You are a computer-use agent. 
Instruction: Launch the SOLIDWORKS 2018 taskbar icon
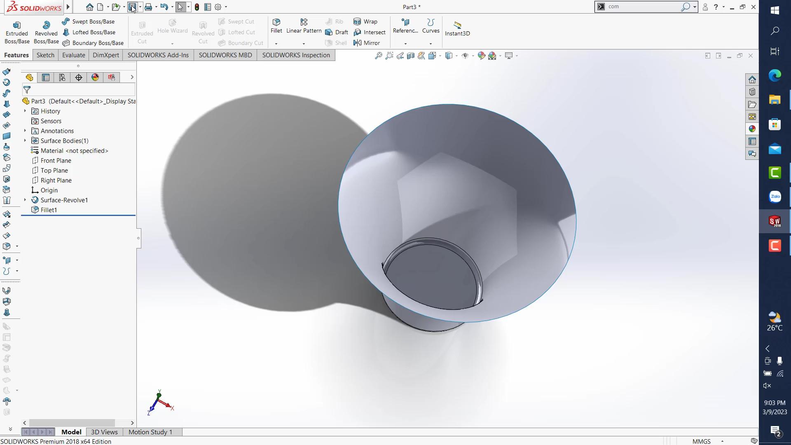point(775,221)
